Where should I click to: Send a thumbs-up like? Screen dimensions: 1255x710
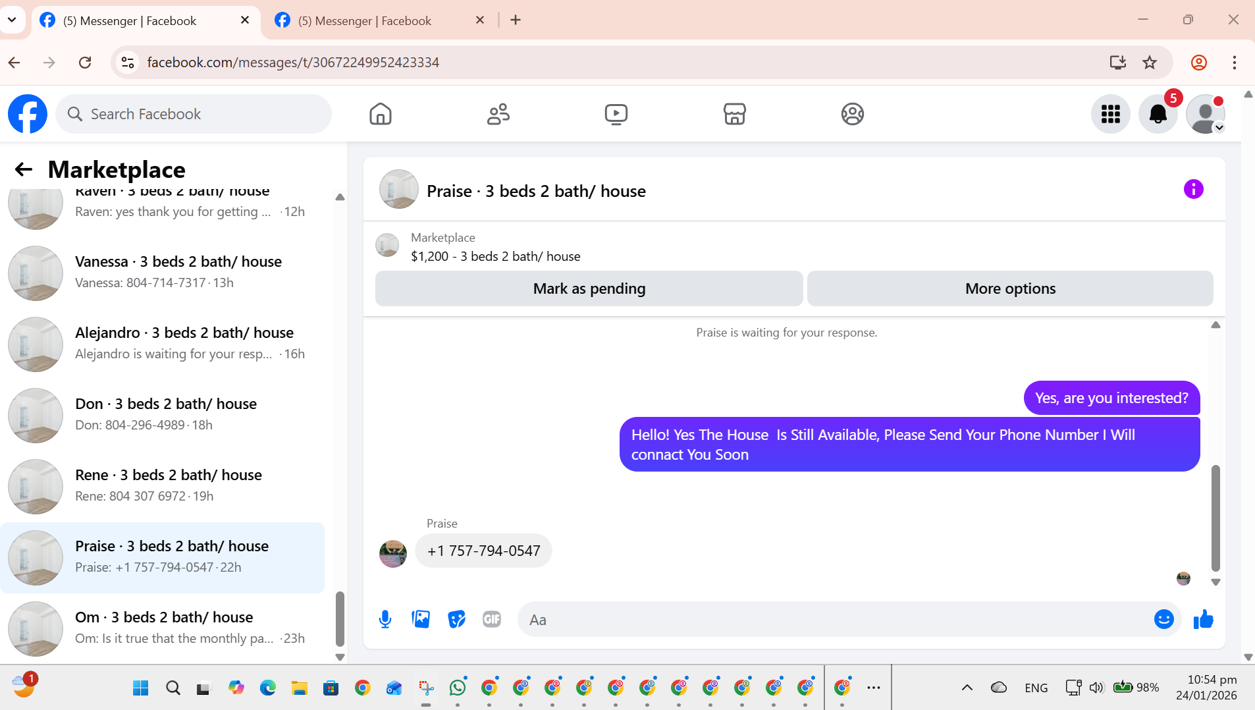tap(1203, 619)
